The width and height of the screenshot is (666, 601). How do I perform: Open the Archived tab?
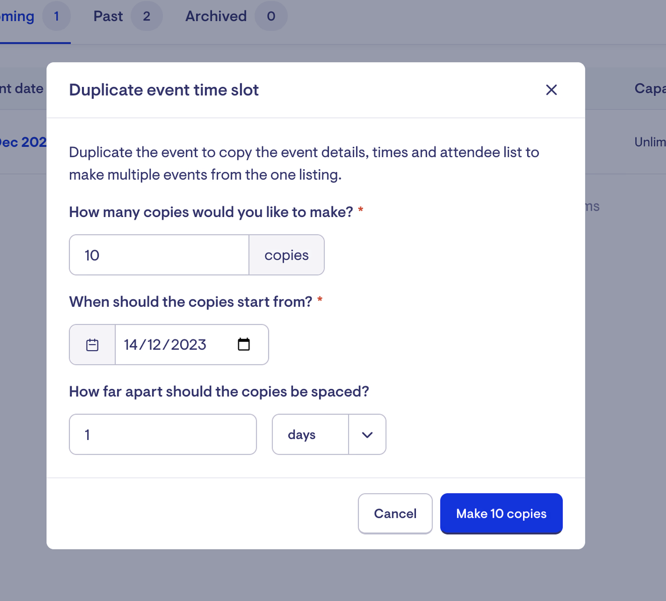click(216, 16)
